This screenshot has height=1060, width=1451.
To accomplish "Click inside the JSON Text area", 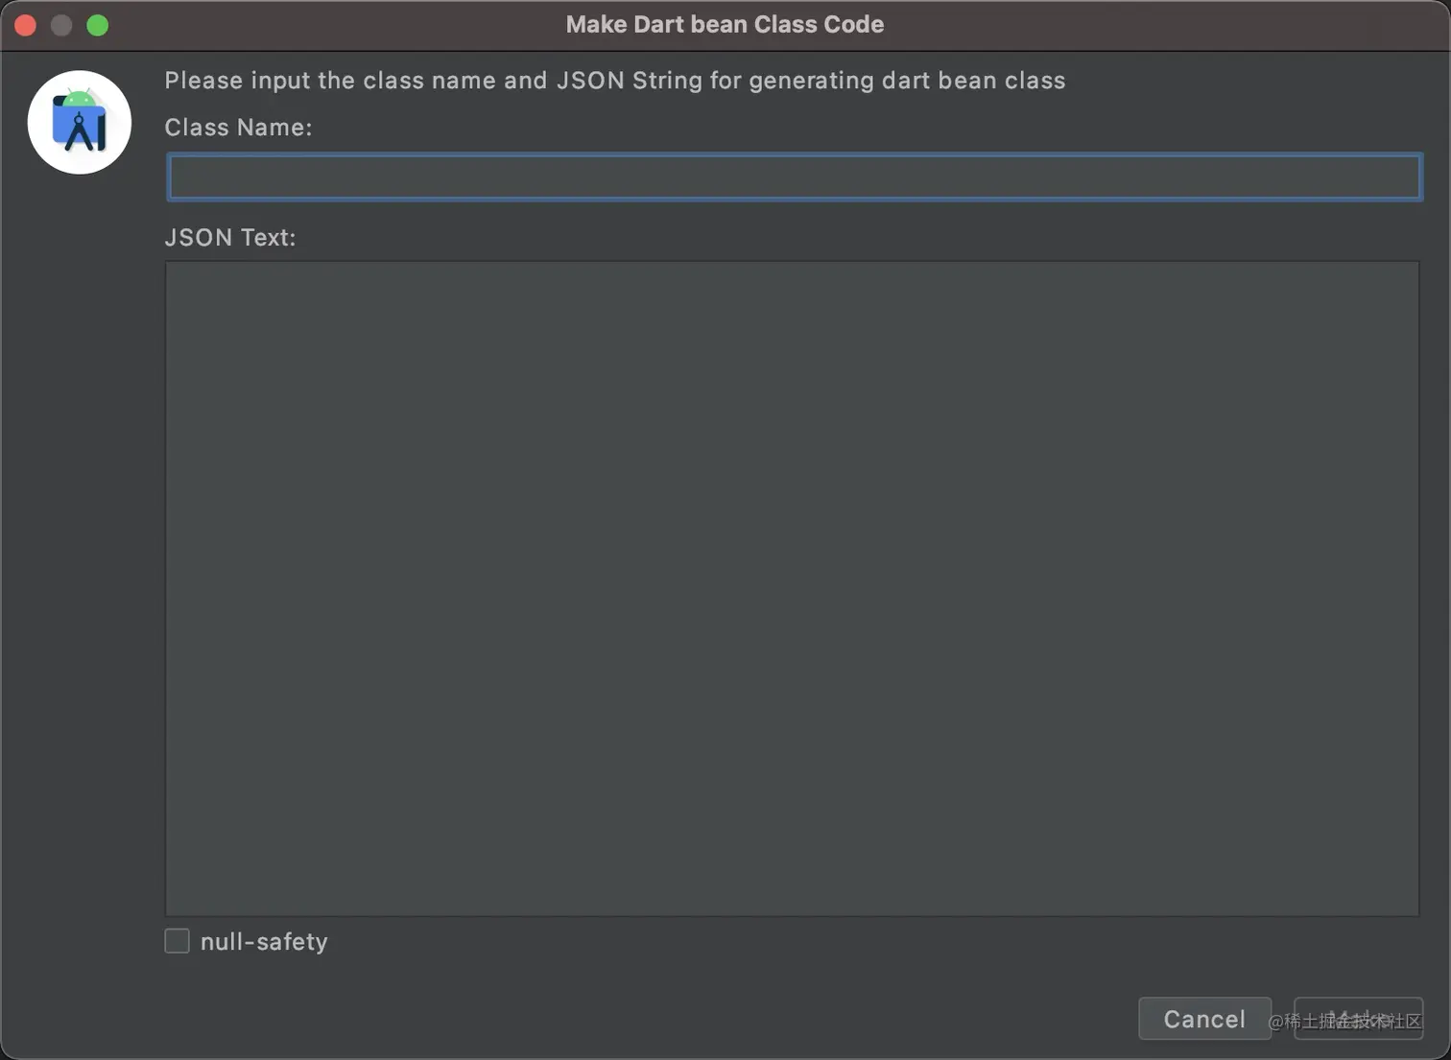I will point(792,588).
